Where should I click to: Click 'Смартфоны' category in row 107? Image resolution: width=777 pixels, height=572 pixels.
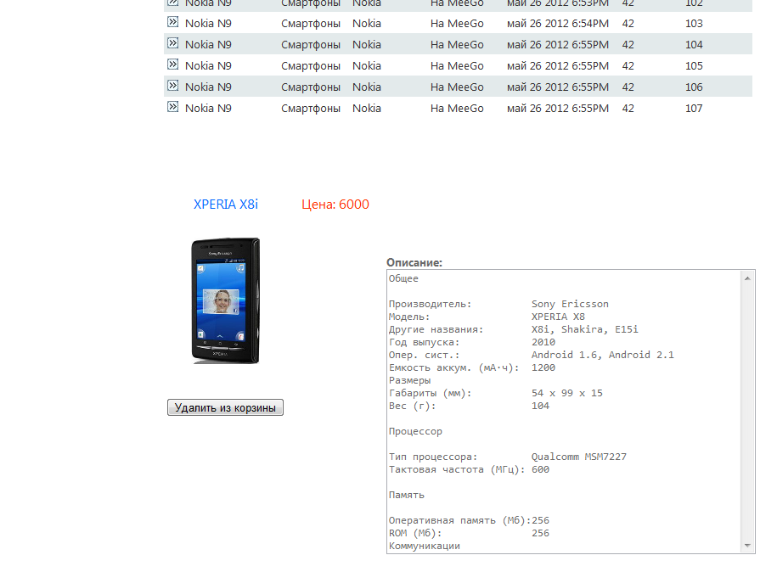pyautogui.click(x=311, y=109)
